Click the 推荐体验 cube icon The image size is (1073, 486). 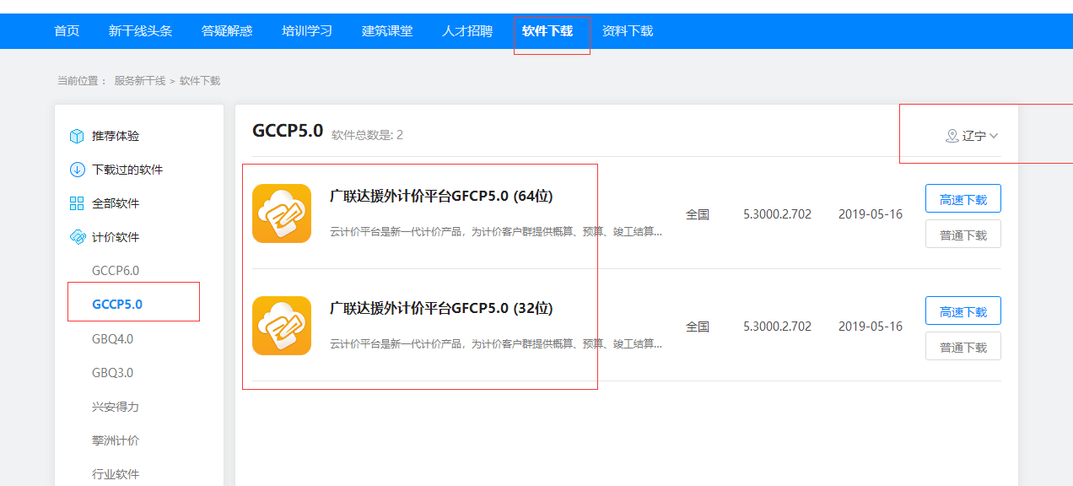(x=77, y=136)
